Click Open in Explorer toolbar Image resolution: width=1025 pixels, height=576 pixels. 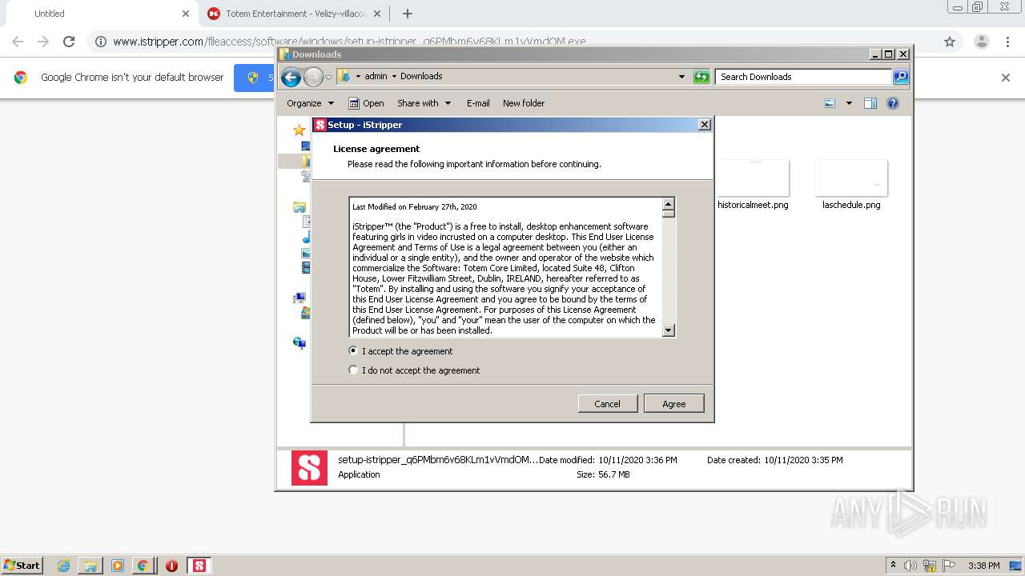[x=366, y=103]
